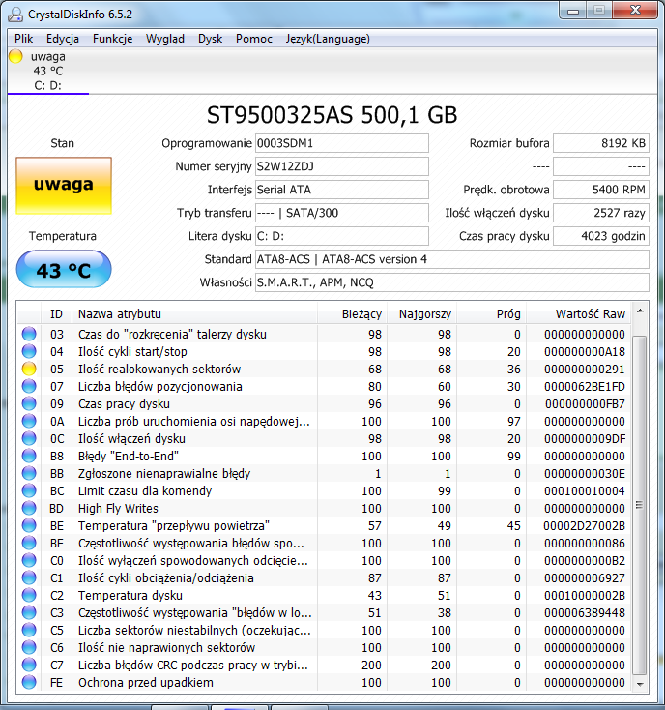Image resolution: width=665 pixels, height=710 pixels.
Task: Click the 43 °C temperature button
Action: click(x=64, y=270)
